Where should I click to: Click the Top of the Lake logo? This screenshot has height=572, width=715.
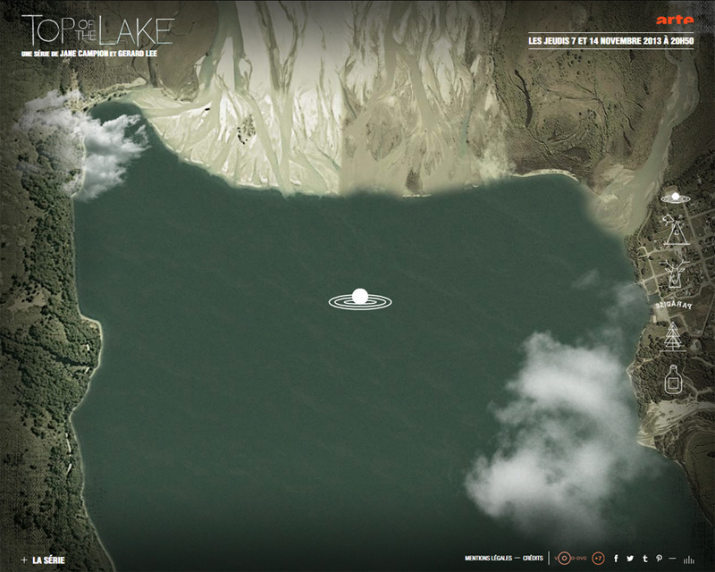[x=97, y=30]
